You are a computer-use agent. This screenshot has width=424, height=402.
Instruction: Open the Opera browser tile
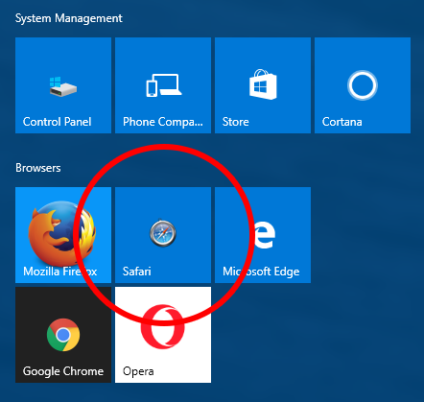pyautogui.click(x=163, y=335)
